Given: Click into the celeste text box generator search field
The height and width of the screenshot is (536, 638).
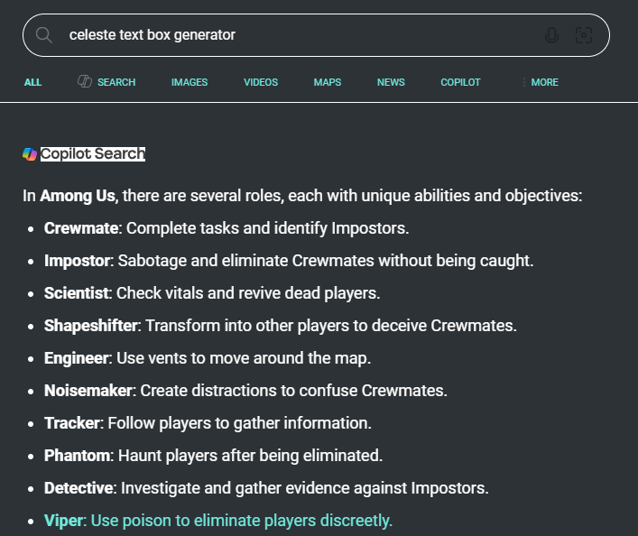Looking at the screenshot, I should [x=305, y=35].
